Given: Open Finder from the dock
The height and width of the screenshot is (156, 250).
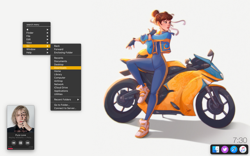Looking at the screenshot, I should pyautogui.click(x=216, y=149).
